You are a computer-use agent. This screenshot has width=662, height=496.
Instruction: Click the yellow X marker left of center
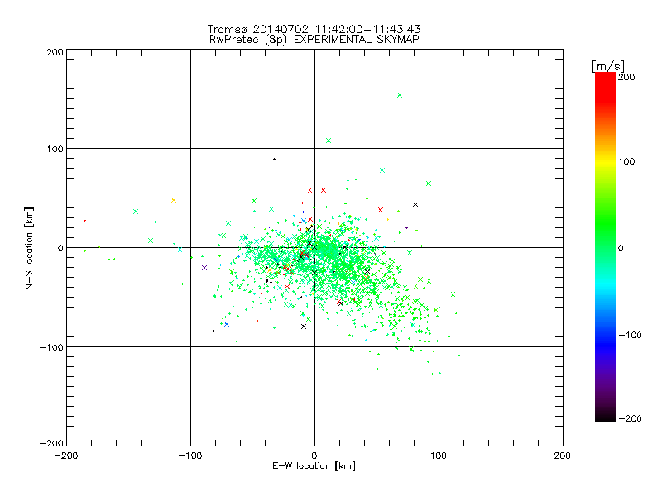174,200
